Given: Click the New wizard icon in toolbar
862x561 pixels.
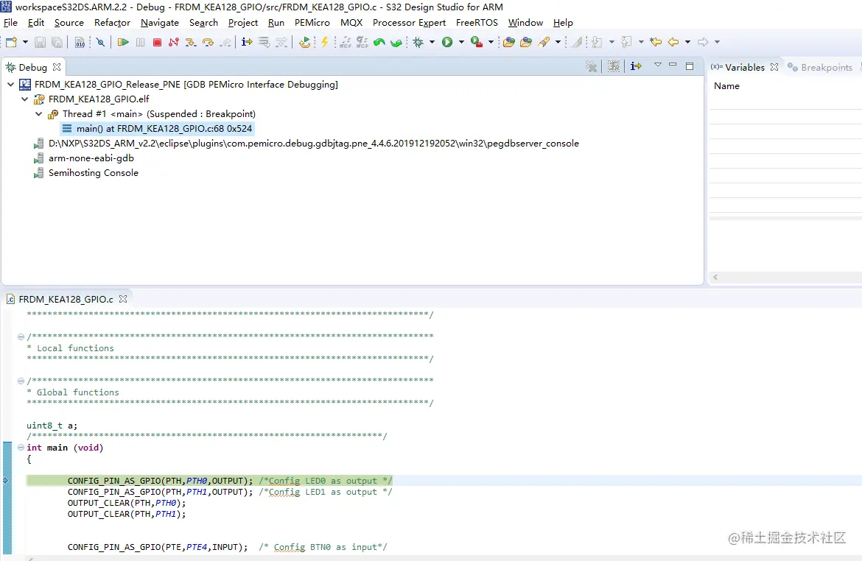Looking at the screenshot, I should pyautogui.click(x=11, y=42).
